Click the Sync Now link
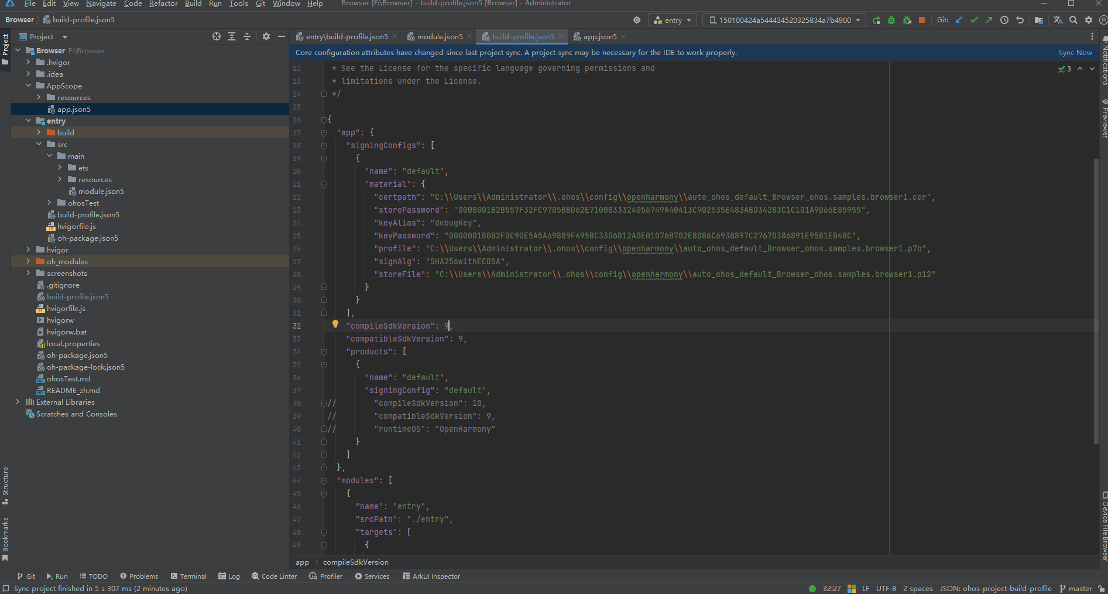The height and width of the screenshot is (594, 1108). coord(1075,53)
